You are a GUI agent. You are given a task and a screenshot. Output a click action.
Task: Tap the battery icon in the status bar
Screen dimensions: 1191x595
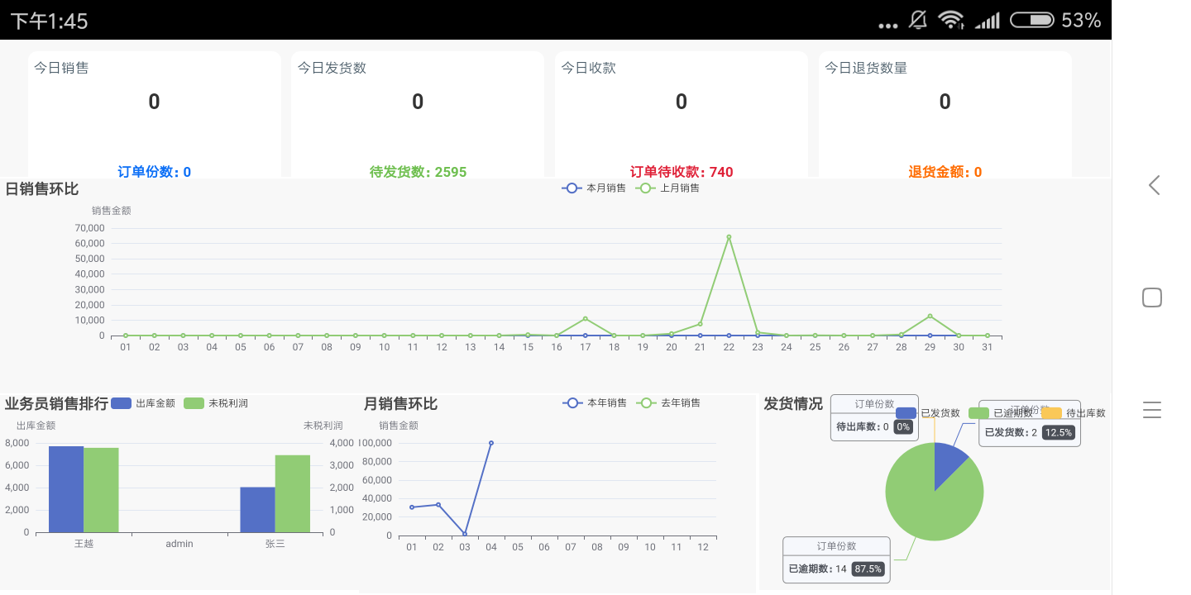click(x=1031, y=20)
